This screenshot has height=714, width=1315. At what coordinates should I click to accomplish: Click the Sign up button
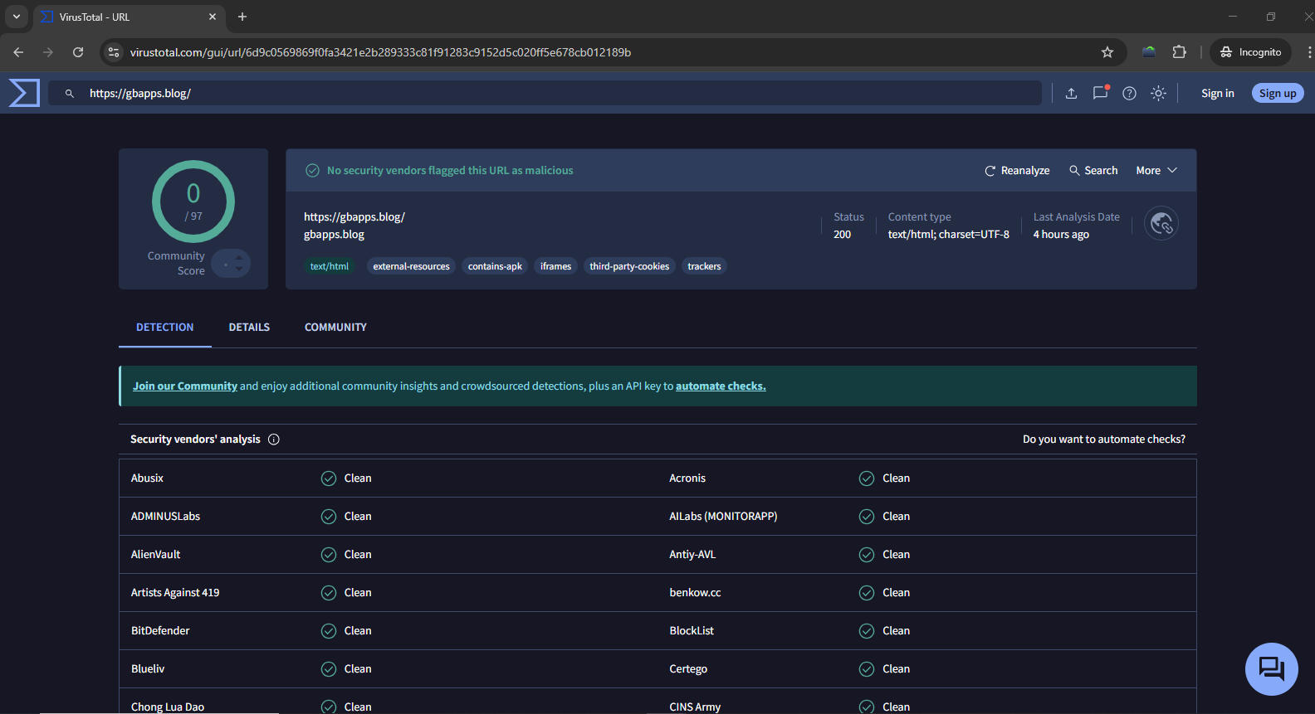pyautogui.click(x=1278, y=93)
